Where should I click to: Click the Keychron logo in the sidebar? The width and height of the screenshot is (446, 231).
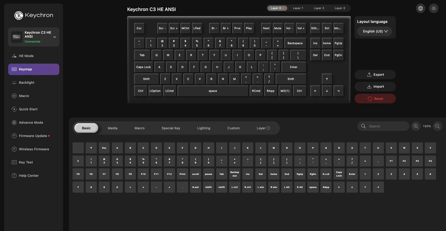click(34, 15)
